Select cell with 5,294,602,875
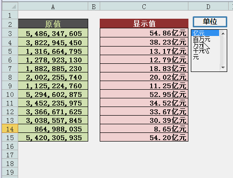 (53, 94)
